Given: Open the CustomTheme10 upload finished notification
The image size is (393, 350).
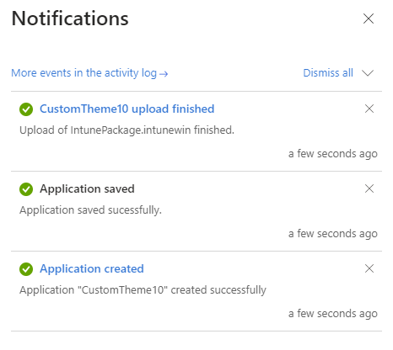Looking at the screenshot, I should coord(127,109).
